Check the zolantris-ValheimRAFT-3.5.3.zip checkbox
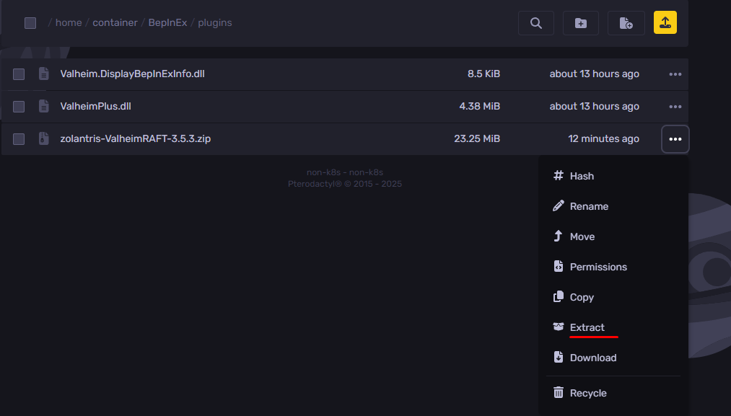This screenshot has height=416, width=731. [19, 139]
